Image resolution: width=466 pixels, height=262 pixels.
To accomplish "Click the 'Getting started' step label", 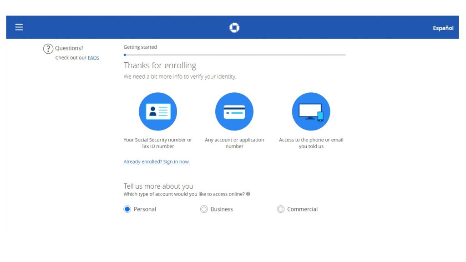I will click(140, 47).
